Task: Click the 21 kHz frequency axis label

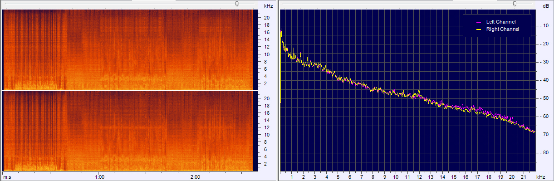Action: (x=524, y=176)
